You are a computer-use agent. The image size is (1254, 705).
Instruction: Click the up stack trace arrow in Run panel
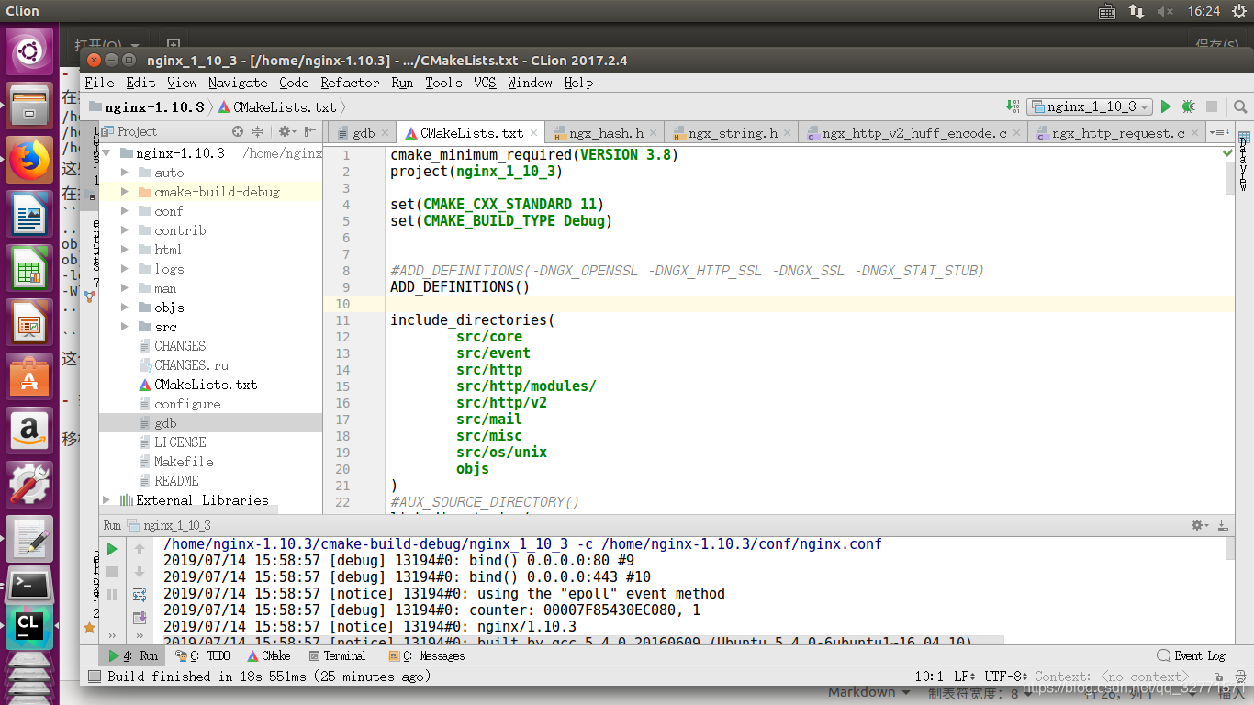[x=140, y=549]
